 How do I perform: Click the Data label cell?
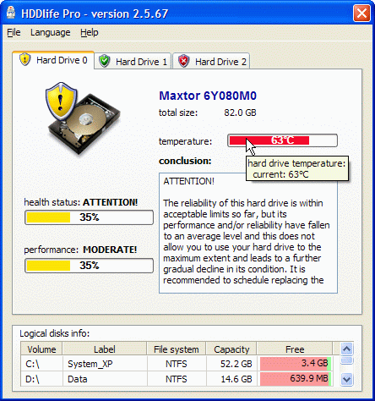[105, 379]
